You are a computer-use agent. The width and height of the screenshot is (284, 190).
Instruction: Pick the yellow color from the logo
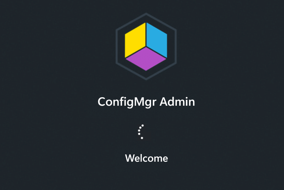click(135, 40)
